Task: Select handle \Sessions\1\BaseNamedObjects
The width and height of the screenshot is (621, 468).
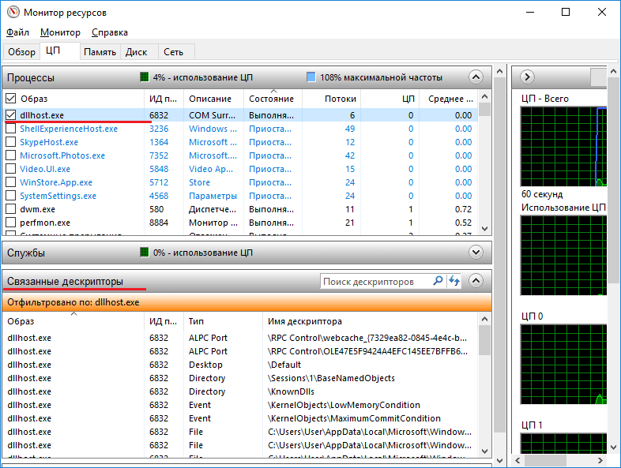Action: [240, 378]
